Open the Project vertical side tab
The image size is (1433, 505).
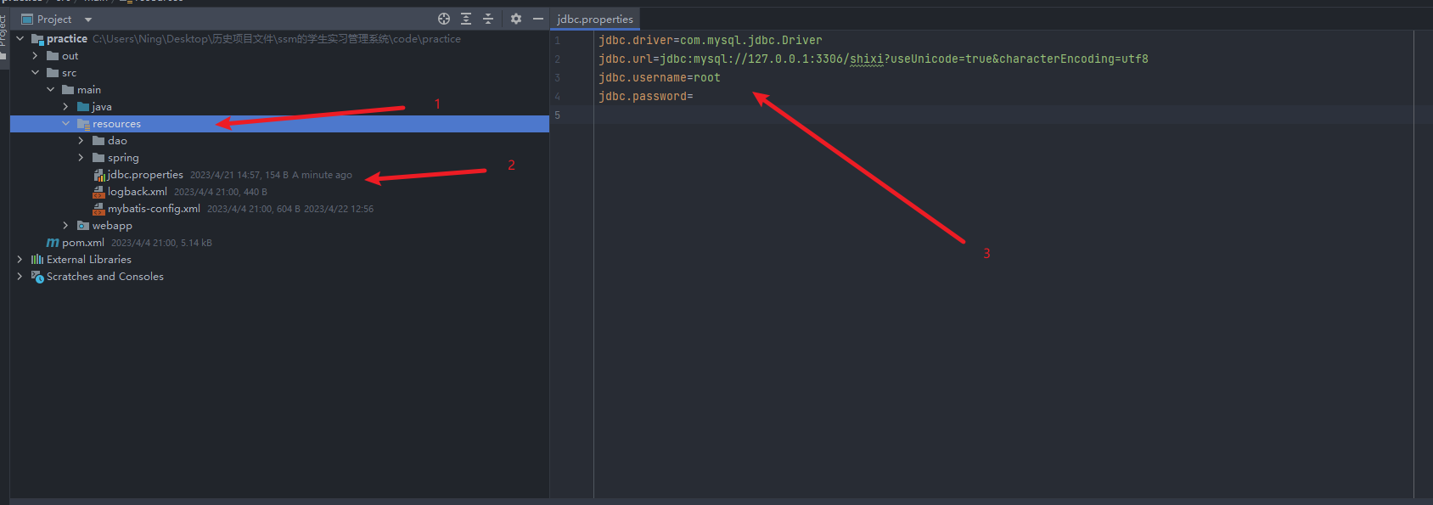click(3, 34)
